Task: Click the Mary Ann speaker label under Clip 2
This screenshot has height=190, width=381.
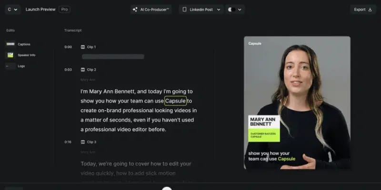Action: [88, 80]
